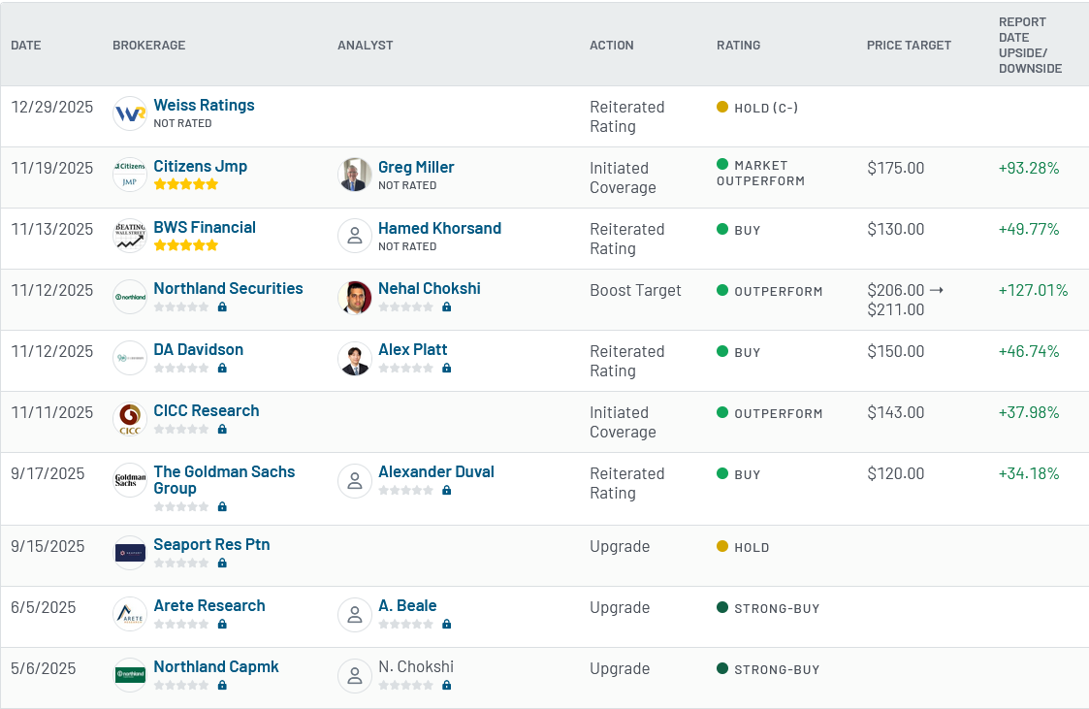Click Nehal Chokshi's profile photo
This screenshot has width=1089, height=709.
(355, 297)
